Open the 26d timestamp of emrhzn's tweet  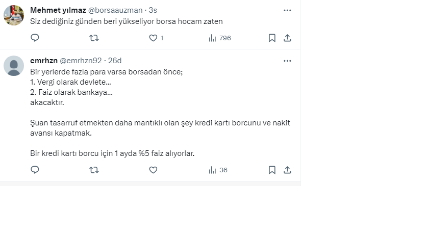[x=115, y=61]
